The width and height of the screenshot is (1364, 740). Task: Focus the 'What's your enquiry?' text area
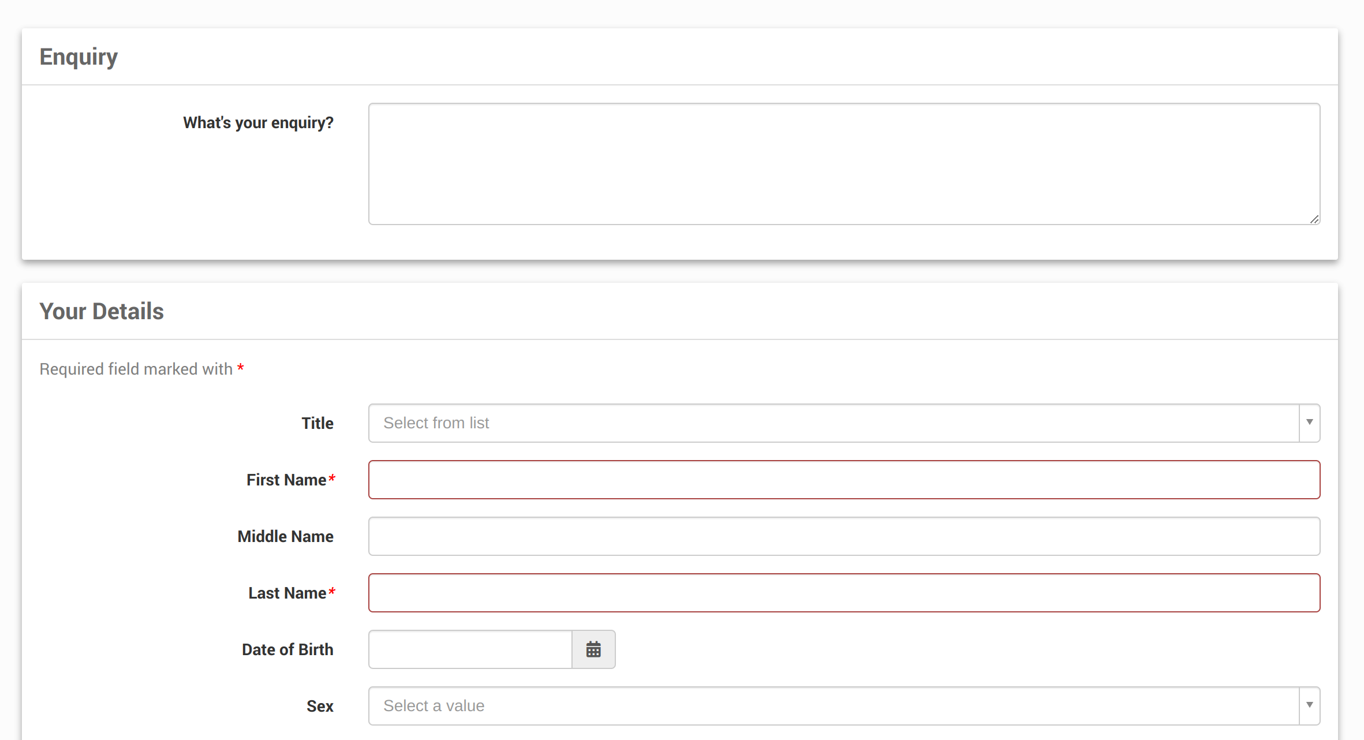pyautogui.click(x=843, y=164)
